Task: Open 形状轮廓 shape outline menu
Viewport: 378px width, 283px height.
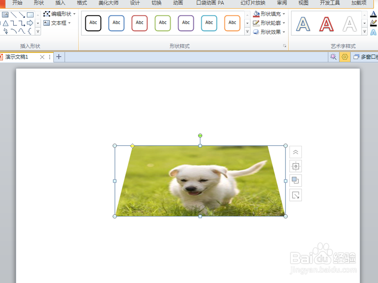Action: point(269,23)
